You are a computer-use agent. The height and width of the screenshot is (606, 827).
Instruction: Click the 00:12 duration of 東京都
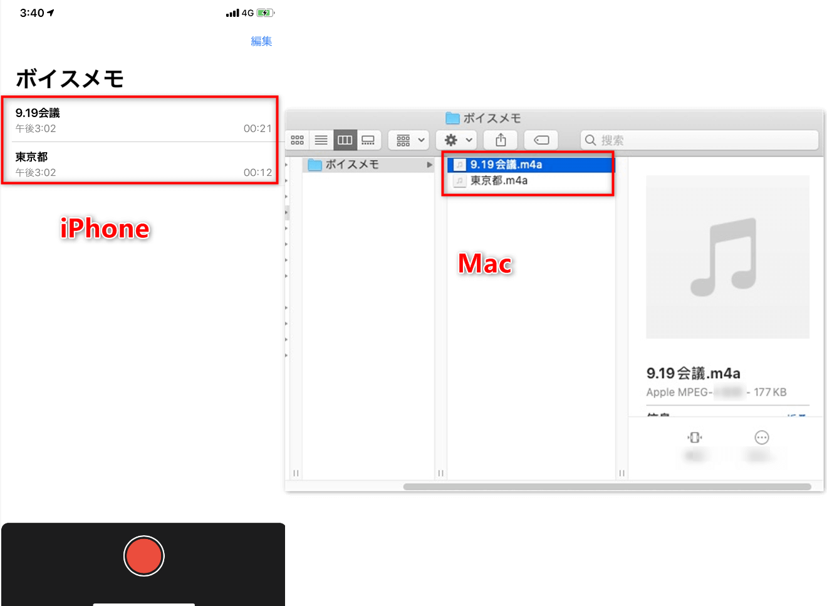coord(257,172)
